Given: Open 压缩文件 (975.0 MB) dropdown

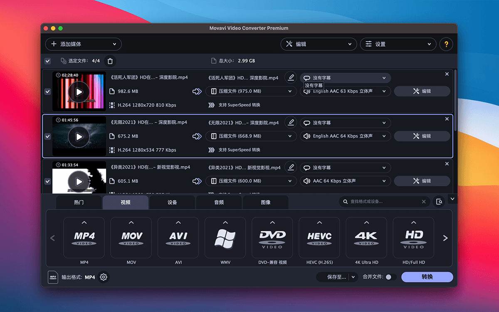Looking at the screenshot, I should pyautogui.click(x=251, y=91).
